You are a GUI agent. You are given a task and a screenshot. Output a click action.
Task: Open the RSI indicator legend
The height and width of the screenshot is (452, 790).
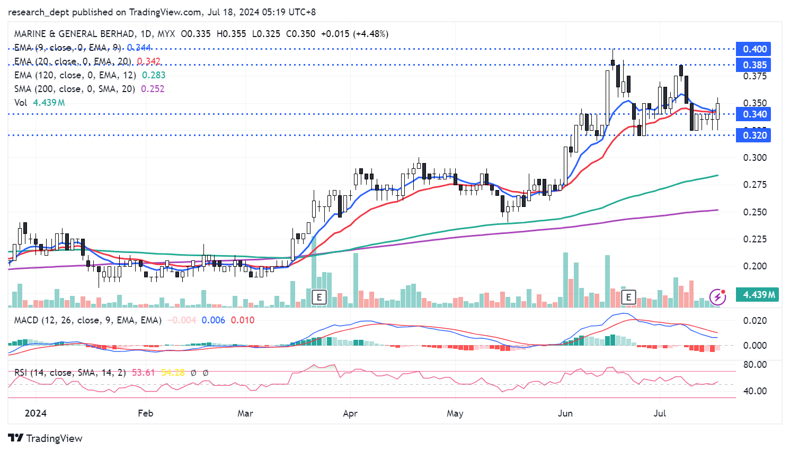click(70, 373)
